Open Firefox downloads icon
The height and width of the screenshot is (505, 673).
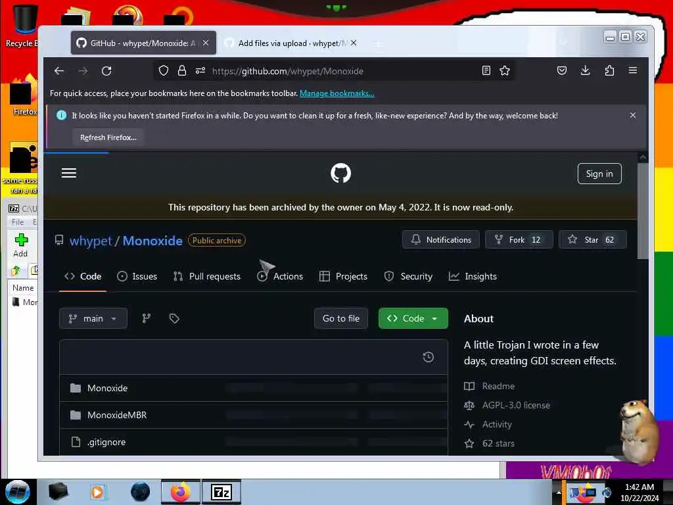coord(586,71)
